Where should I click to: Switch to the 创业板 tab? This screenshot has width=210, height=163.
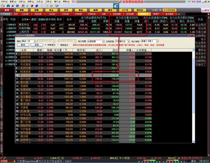point(52,14)
